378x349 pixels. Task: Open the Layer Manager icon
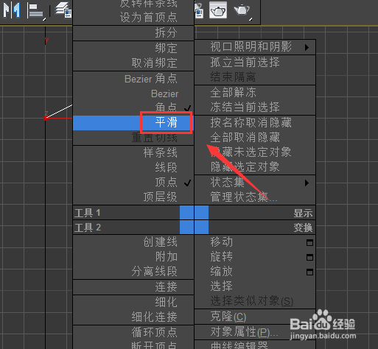click(63, 10)
